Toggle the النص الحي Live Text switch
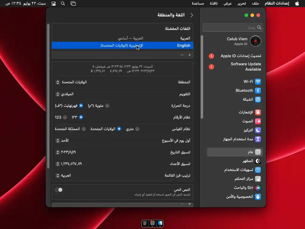This screenshot has height=229, width=305. click(59, 190)
